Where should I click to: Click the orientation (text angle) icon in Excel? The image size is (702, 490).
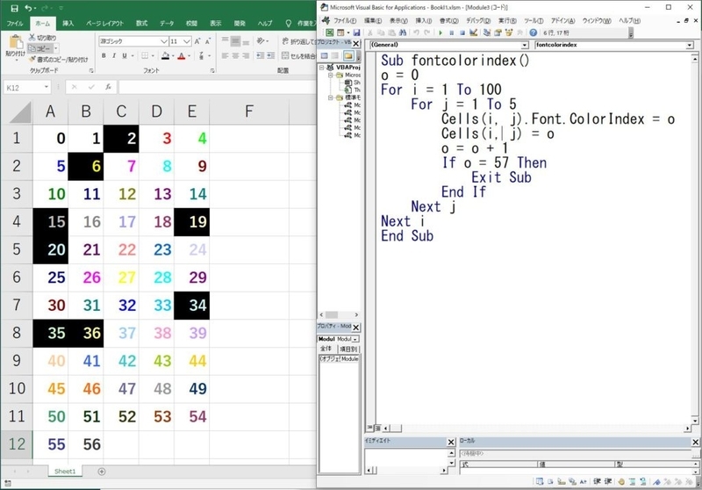pos(261,41)
